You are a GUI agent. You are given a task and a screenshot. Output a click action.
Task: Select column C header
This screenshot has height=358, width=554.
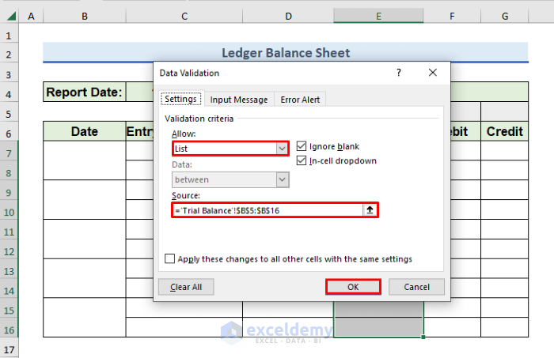coord(184,17)
